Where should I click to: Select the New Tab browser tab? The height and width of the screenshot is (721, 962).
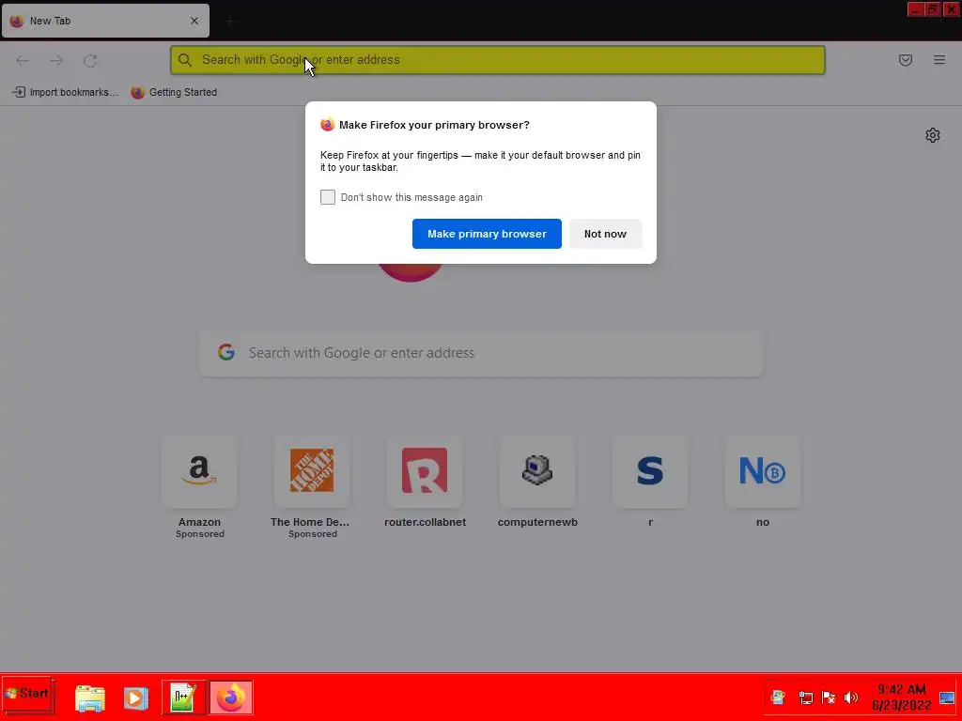(105, 21)
